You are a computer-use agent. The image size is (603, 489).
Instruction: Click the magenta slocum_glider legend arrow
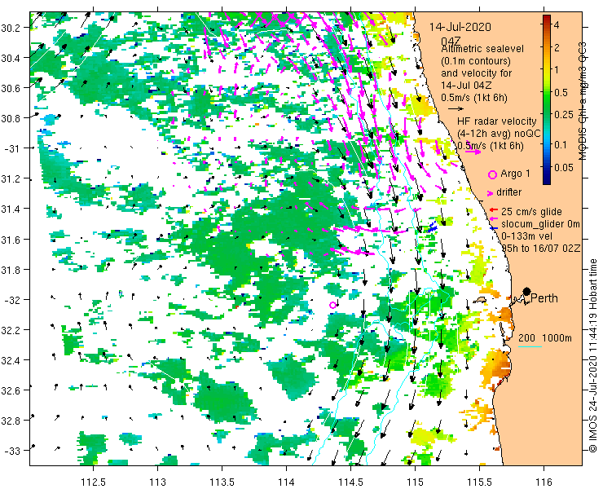(x=494, y=219)
